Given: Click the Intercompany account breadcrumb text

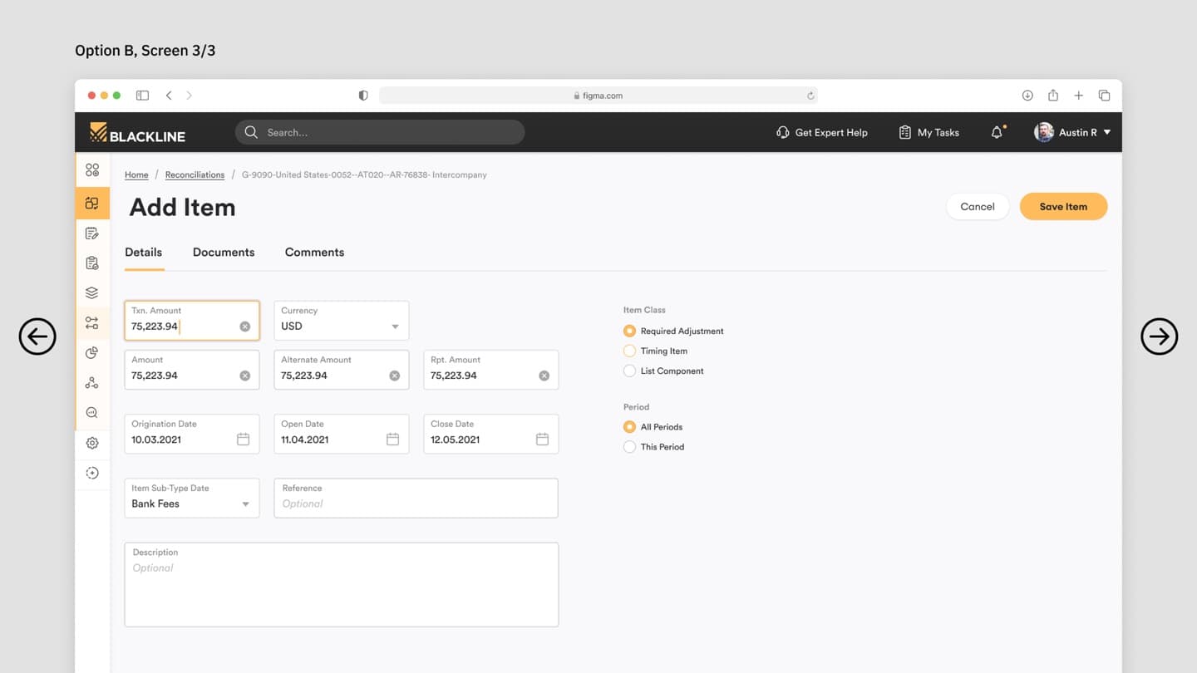Looking at the screenshot, I should pyautogui.click(x=364, y=174).
